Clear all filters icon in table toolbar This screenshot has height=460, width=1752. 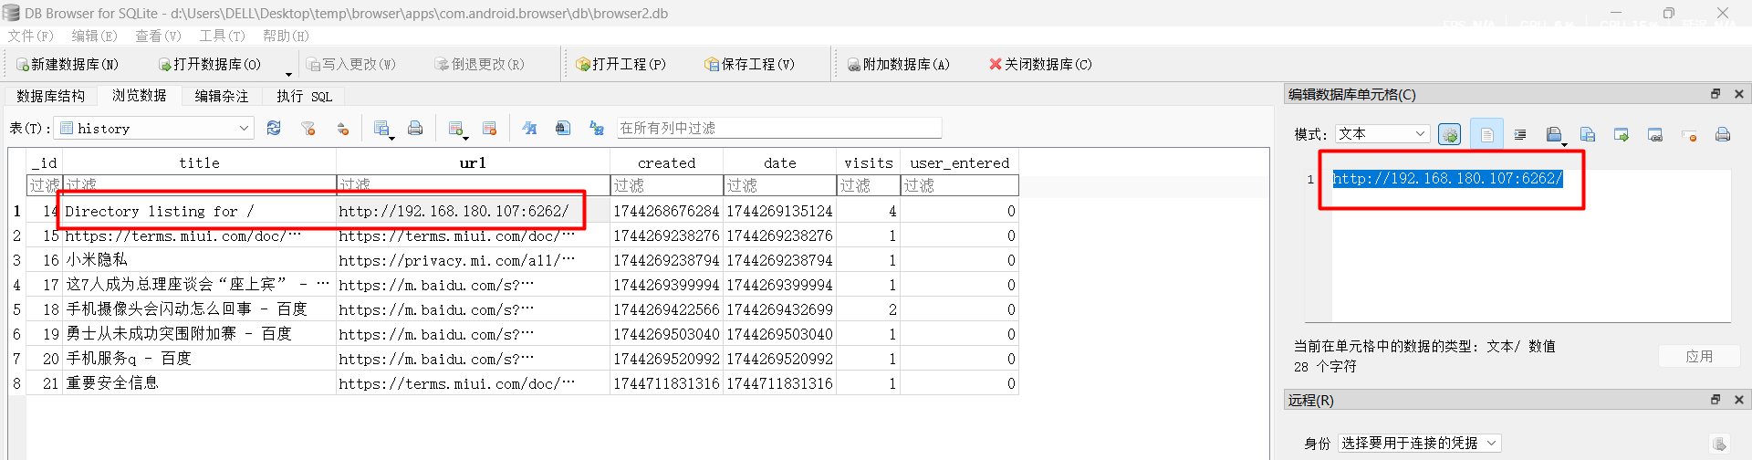point(308,129)
